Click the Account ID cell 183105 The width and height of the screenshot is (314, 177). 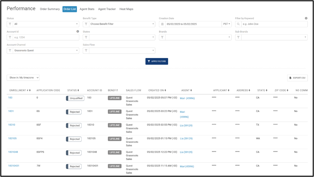(x=91, y=139)
